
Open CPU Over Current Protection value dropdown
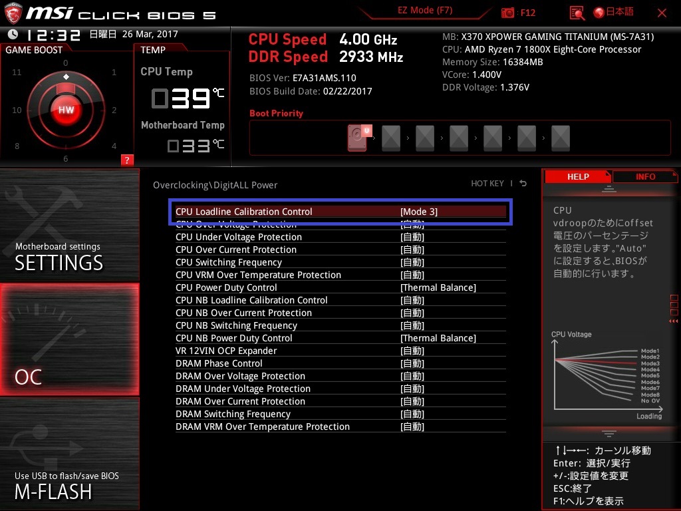[x=412, y=250]
